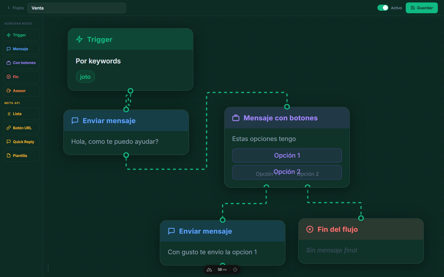This screenshot has width=444, height=277.
Task: Click chat icon on the lower Enviar mensaje node
Action: (171, 231)
